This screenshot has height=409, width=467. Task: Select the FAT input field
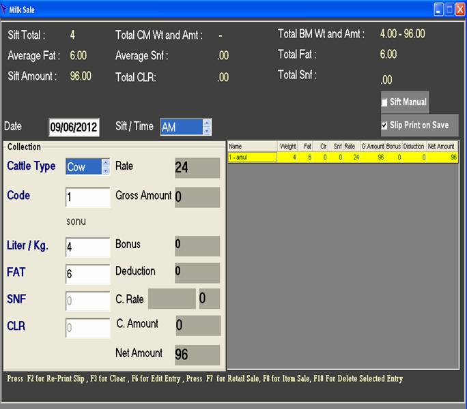tap(87, 274)
